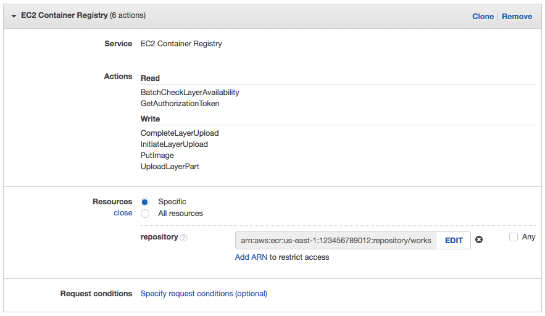Open Specify request conditions (optional)
This screenshot has width=545, height=316.
pyautogui.click(x=204, y=294)
